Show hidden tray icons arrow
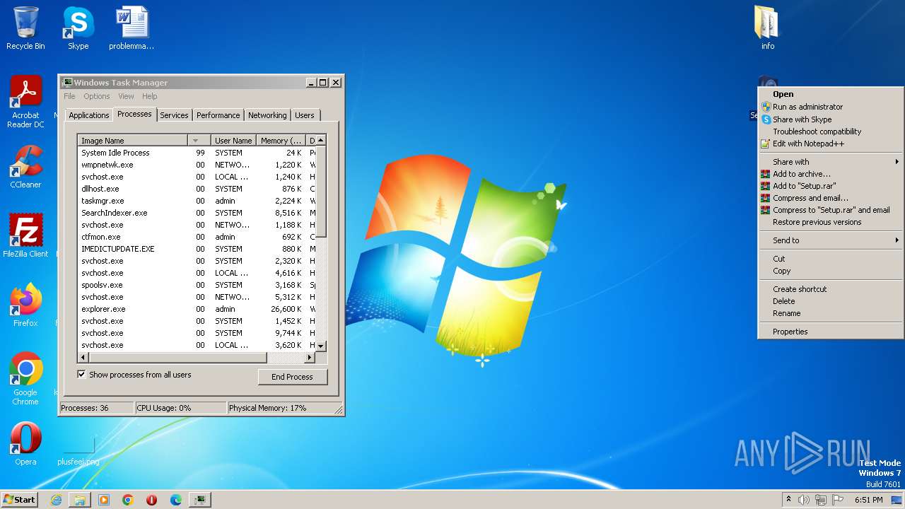905x509 pixels. pos(788,500)
